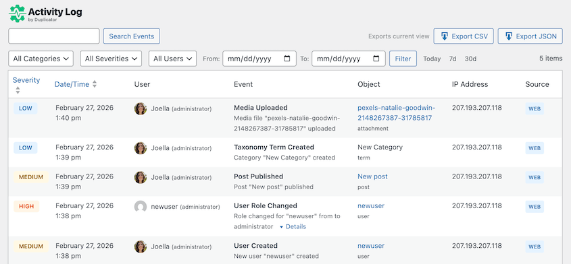The width and height of the screenshot is (571, 264).
Task: Open the All Severities dropdown
Action: 111,59
